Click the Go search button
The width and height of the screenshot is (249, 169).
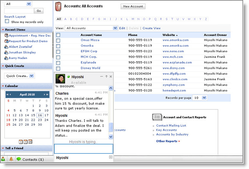[x=38, y=11]
